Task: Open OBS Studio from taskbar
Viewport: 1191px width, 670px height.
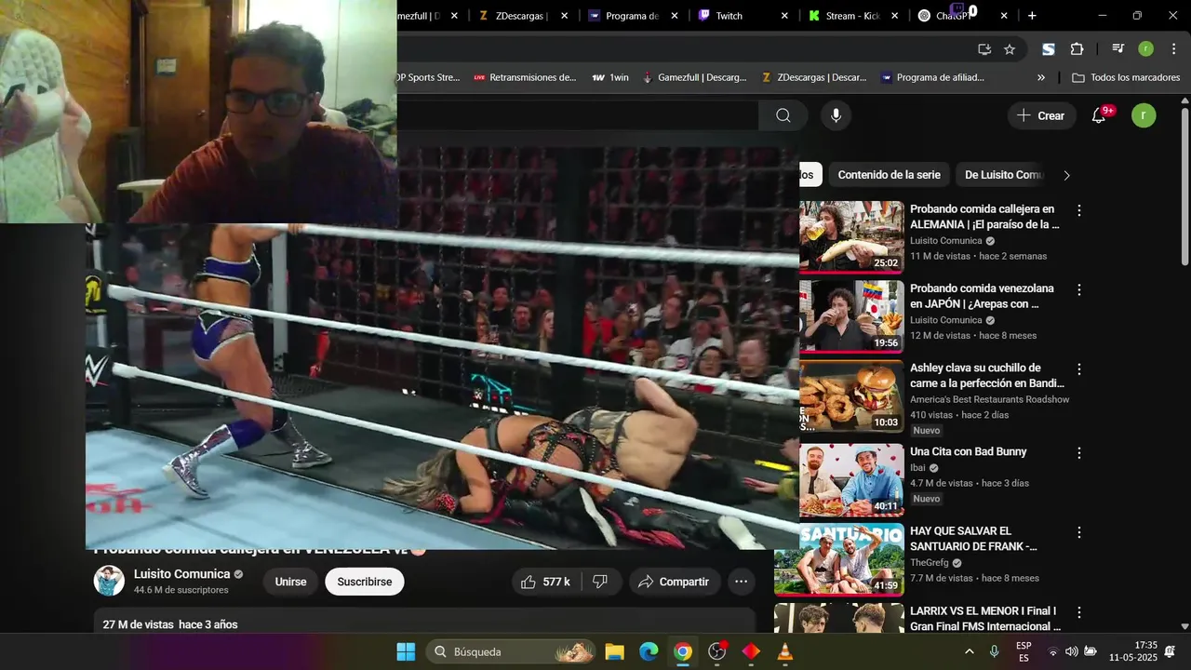Action: (x=717, y=651)
